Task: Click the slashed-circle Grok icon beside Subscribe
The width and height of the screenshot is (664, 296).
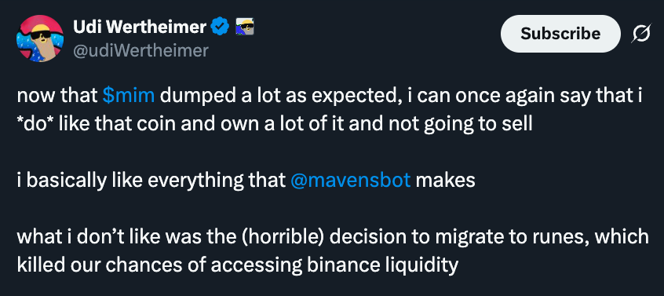Action: 640,34
